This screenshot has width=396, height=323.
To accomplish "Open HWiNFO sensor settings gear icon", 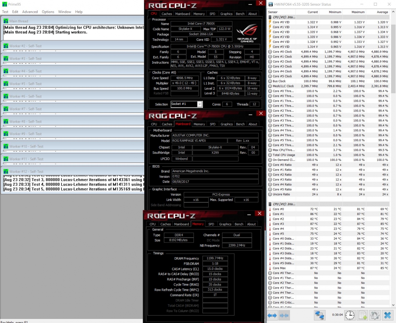I will point(375,315).
